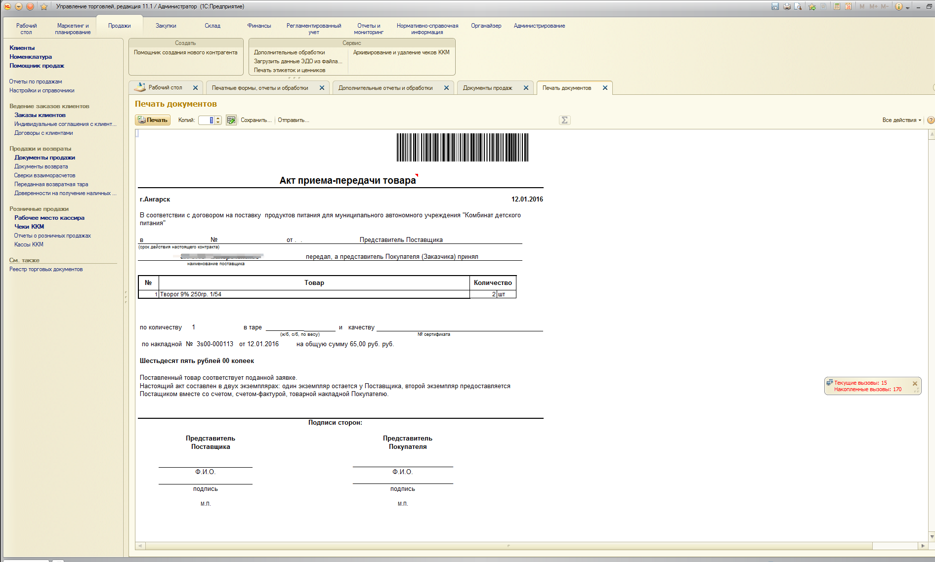Switch to Документы продаж tab

(x=487, y=88)
